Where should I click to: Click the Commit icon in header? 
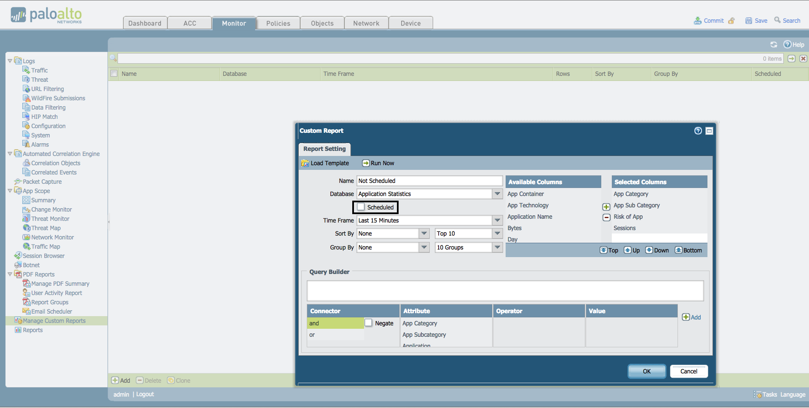698,21
